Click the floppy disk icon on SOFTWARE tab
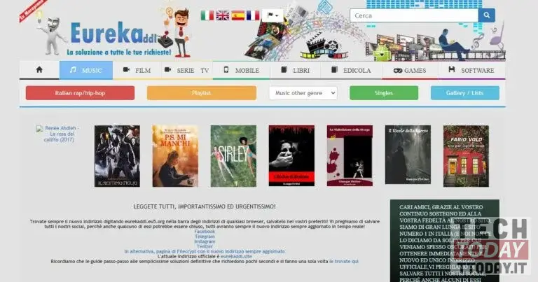This screenshot has height=282, width=538. 452,69
